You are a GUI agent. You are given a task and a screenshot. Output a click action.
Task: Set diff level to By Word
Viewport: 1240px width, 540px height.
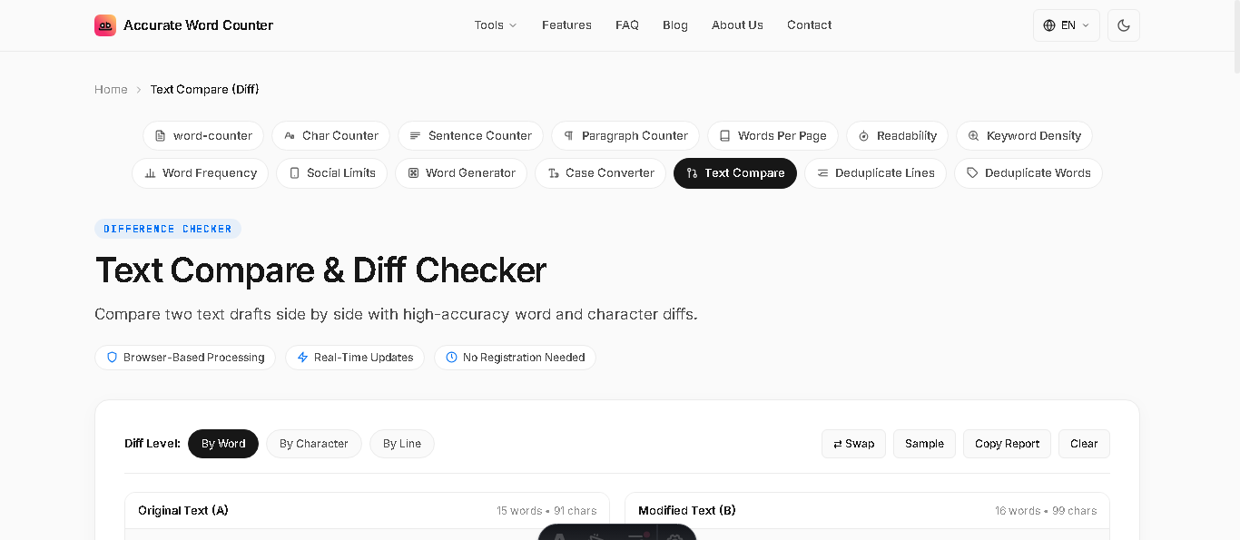tap(223, 444)
